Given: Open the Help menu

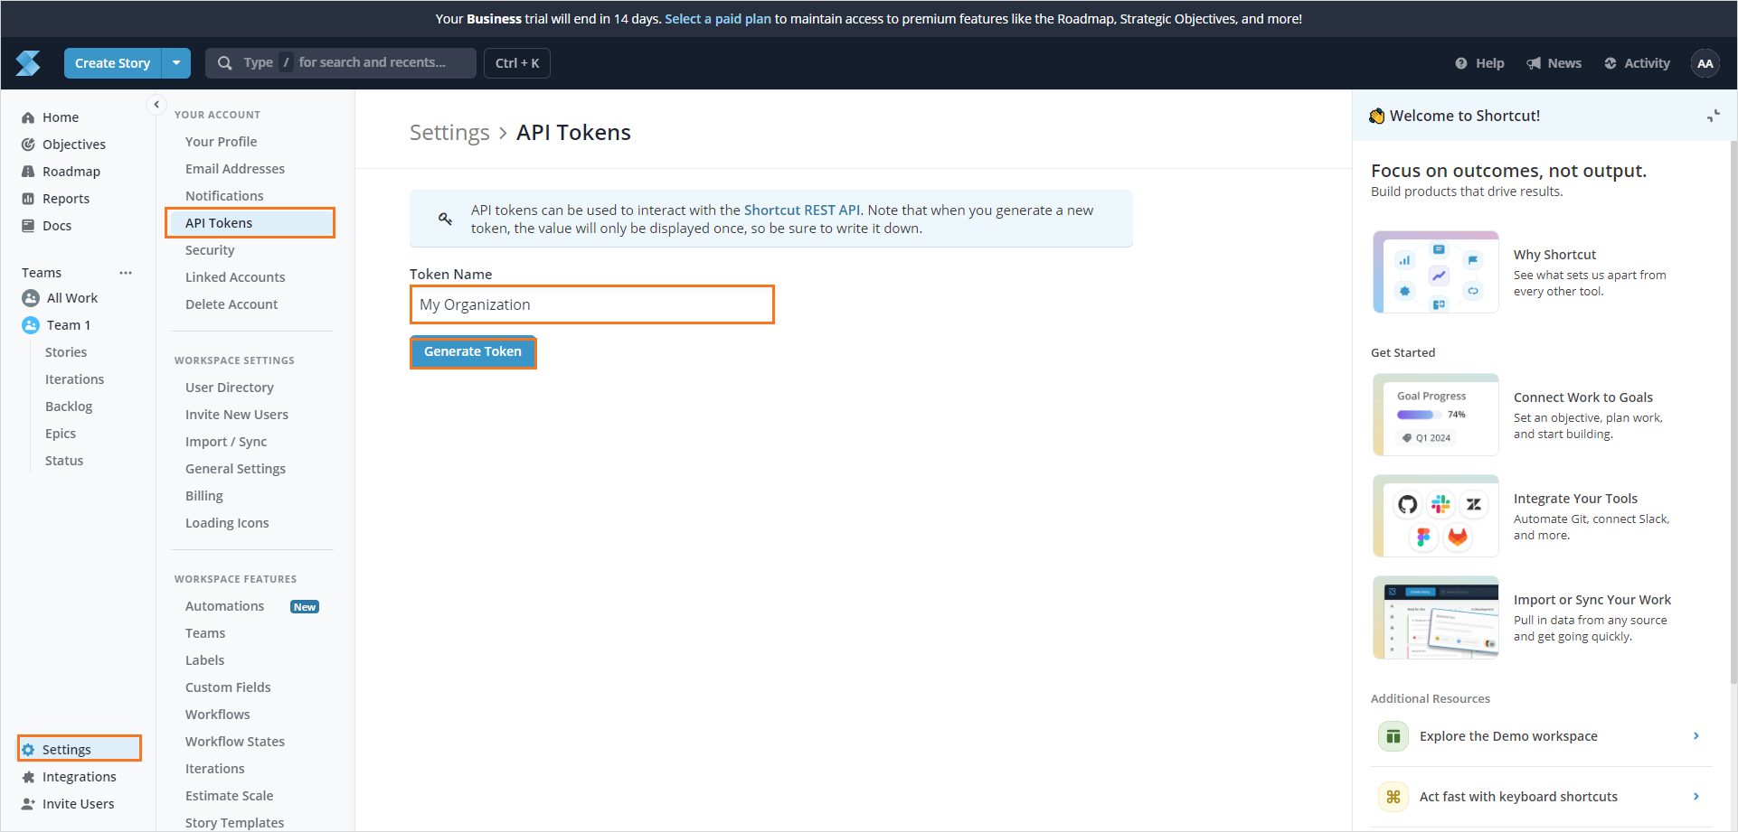Looking at the screenshot, I should click(1479, 63).
